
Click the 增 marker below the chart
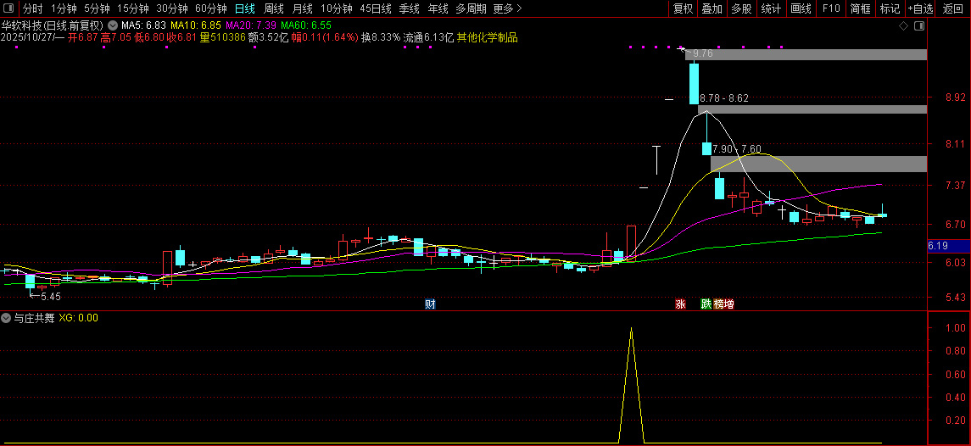coord(728,304)
